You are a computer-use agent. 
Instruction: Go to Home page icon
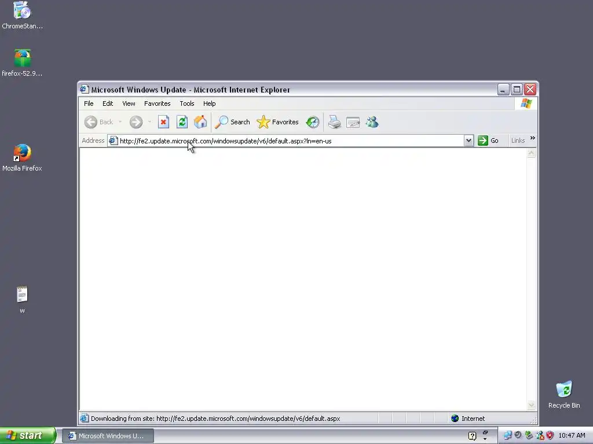click(200, 122)
